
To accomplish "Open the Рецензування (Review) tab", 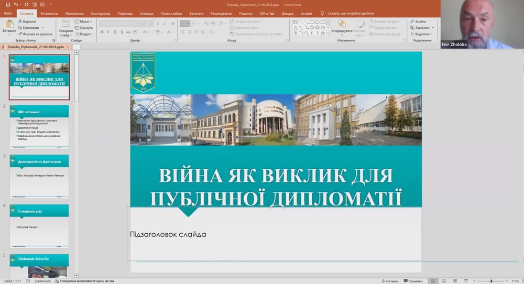I will (221, 14).
